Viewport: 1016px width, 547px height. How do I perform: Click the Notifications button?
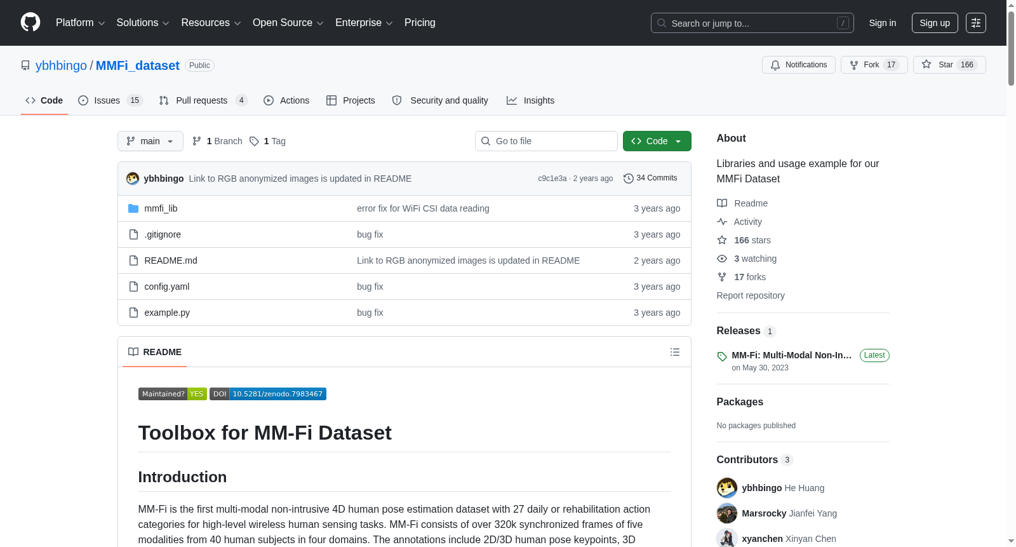[799, 65]
